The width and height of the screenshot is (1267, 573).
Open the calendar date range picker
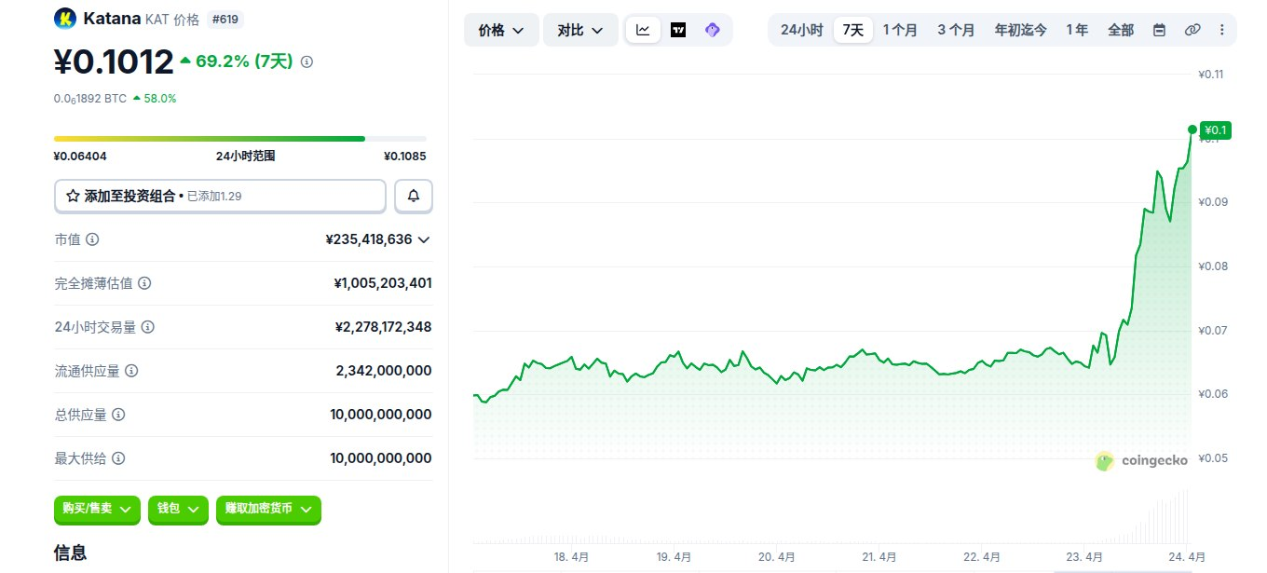tap(1159, 30)
